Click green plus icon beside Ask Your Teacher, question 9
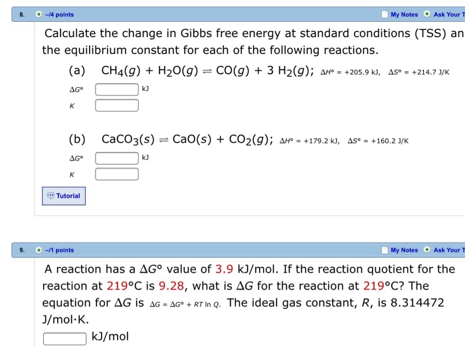 [x=427, y=250]
